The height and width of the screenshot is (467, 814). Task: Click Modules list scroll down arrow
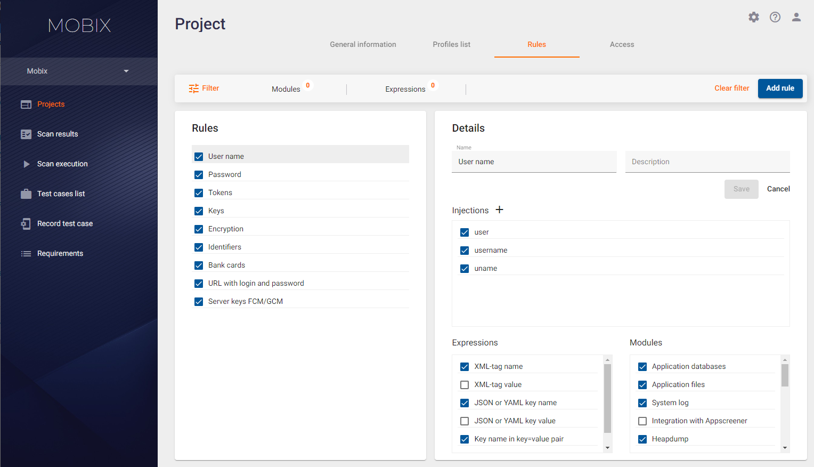[x=785, y=448]
